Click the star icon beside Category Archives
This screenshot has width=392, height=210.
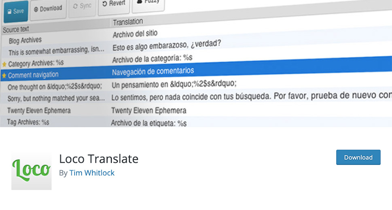coord(4,64)
